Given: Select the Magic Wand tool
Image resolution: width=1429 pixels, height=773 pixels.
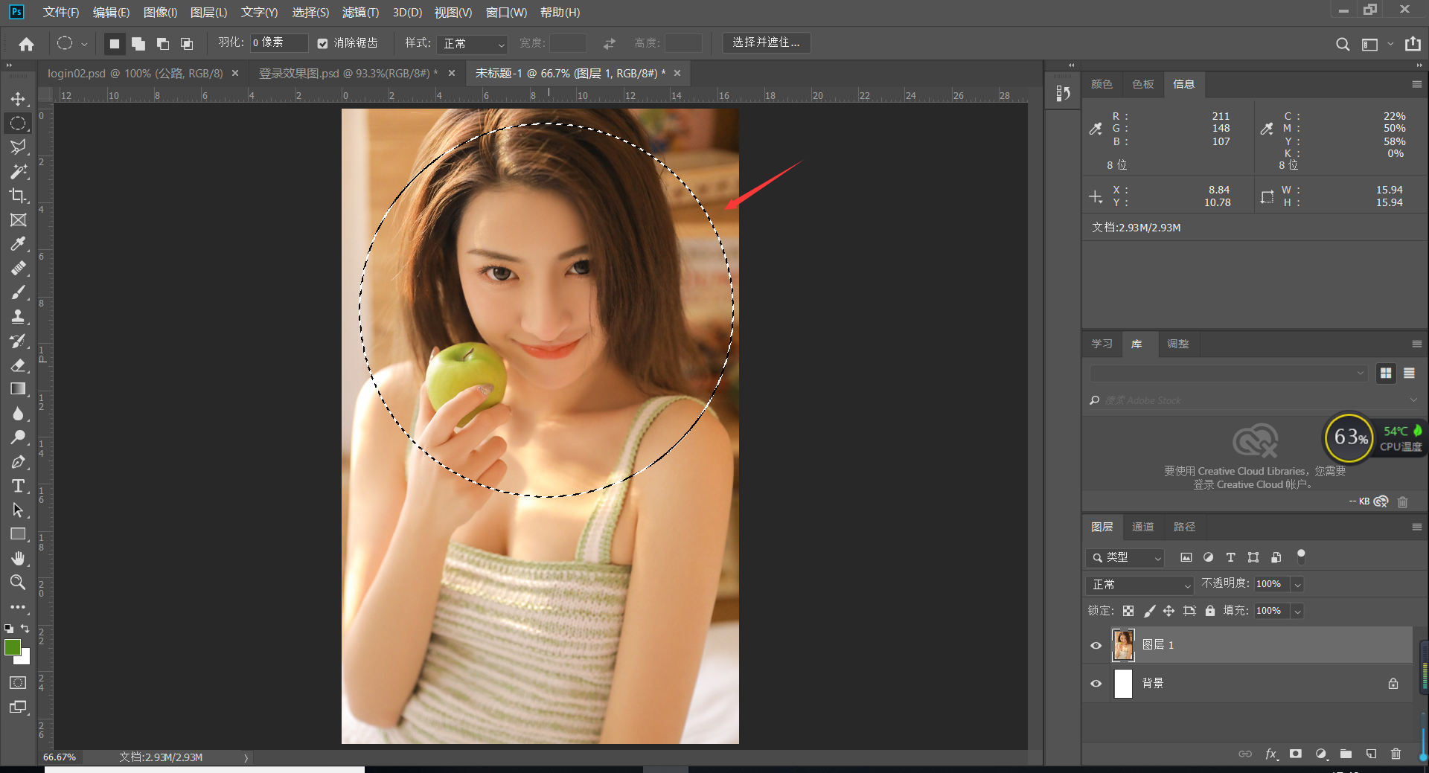Looking at the screenshot, I should (x=18, y=171).
